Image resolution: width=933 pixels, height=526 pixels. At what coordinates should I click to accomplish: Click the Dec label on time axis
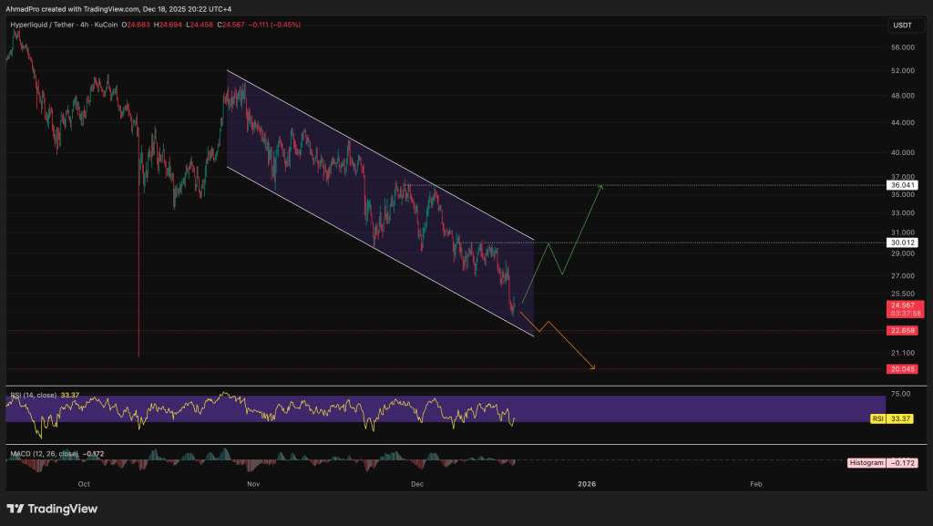point(417,484)
